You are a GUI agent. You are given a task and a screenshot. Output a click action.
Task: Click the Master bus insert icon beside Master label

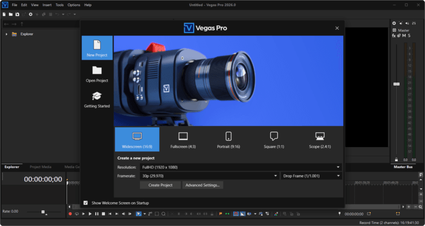click(395, 30)
